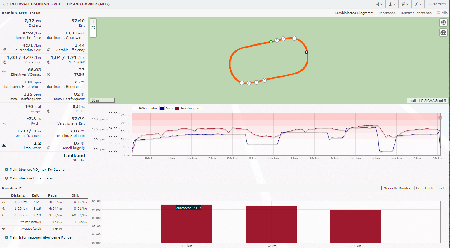Click the 1.6 km lap bar
This screenshot has height=248, width=450.
(x=187, y=225)
